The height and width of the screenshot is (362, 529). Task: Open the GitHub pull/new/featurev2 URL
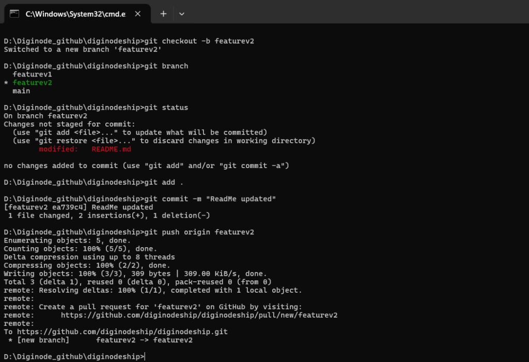199,315
